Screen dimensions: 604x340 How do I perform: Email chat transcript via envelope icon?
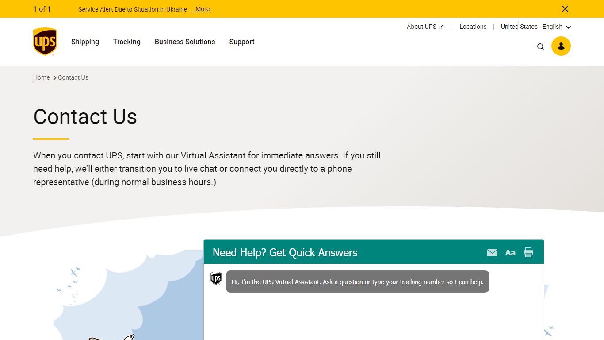click(492, 252)
